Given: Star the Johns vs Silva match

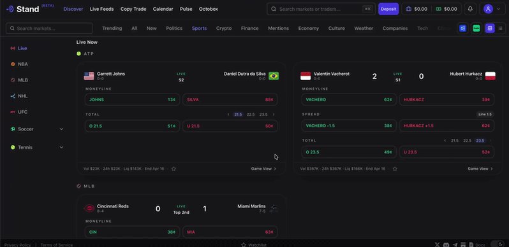Looking at the screenshot, I should tap(173, 169).
